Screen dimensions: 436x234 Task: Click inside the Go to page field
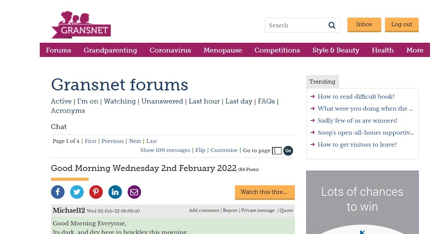[x=277, y=150]
